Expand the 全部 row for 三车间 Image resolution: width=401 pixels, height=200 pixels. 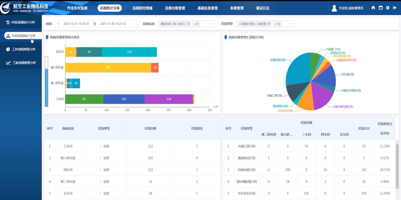[100, 146]
